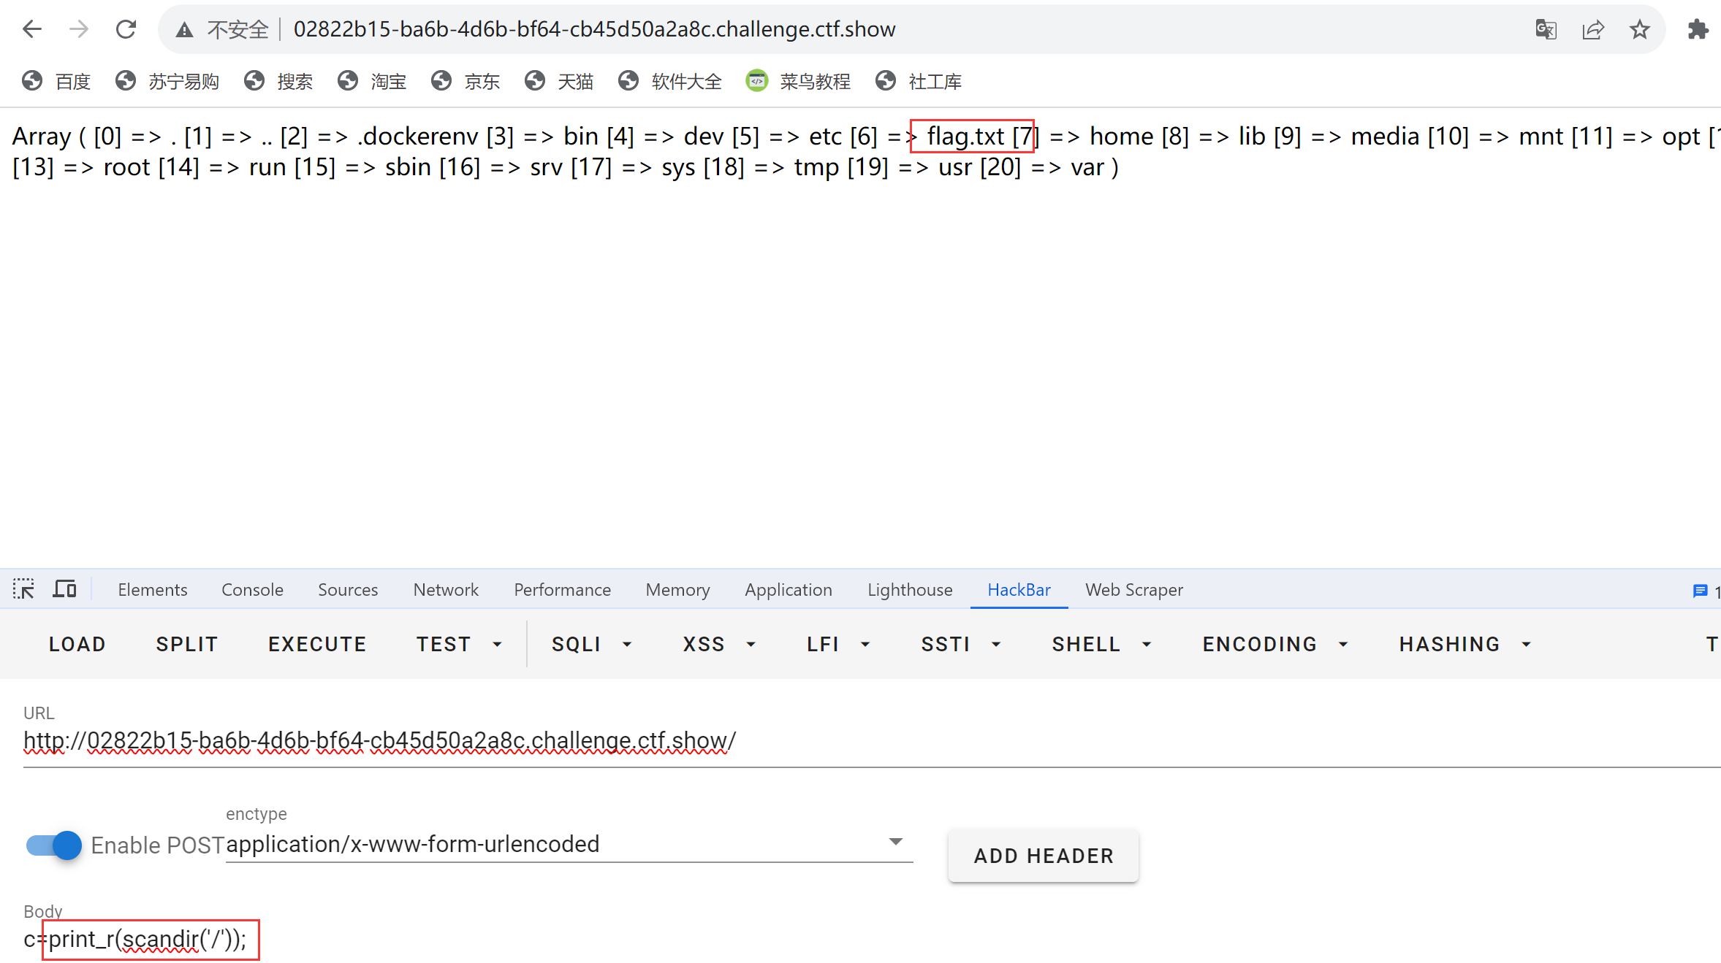
Task: Open the DevTools issues message icon
Action: click(x=1700, y=591)
